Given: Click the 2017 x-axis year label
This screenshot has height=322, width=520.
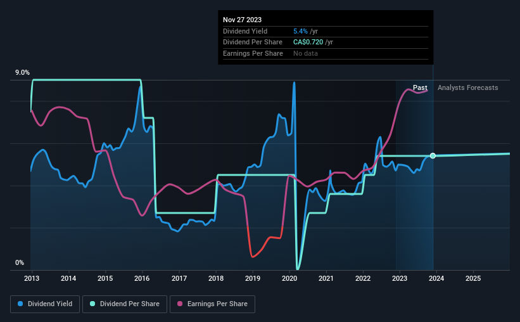Looking at the screenshot, I should [x=179, y=278].
